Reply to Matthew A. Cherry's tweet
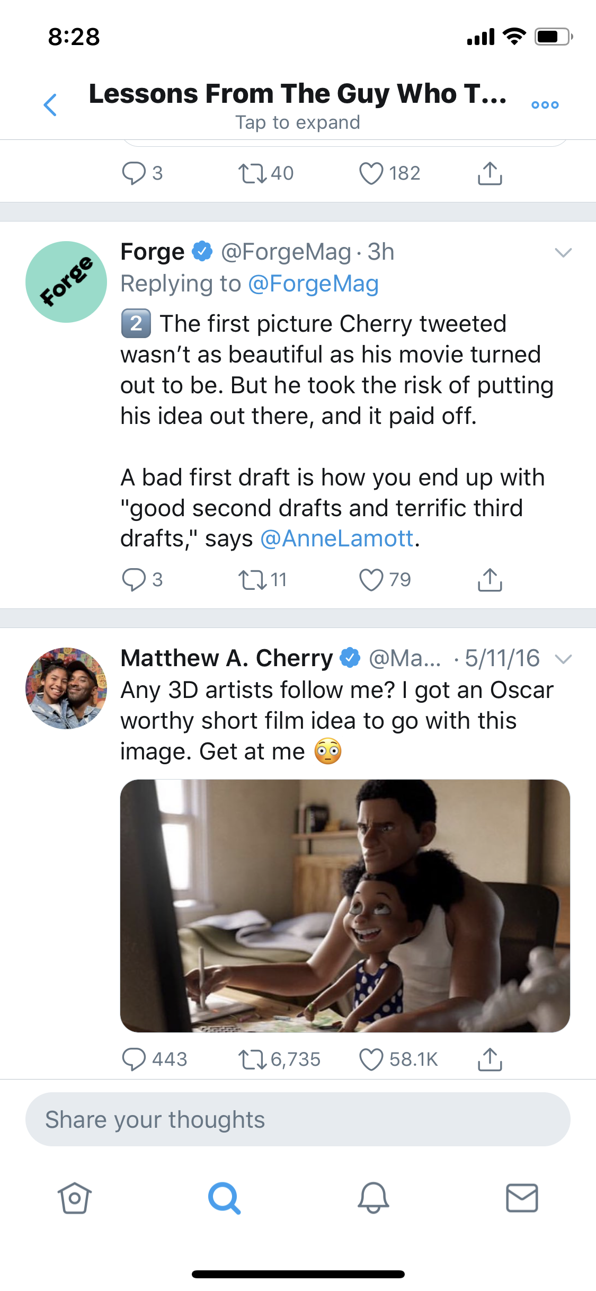The height and width of the screenshot is (1291, 596). [134, 1059]
